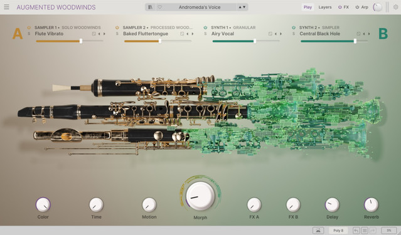Screen dimensions: 401x235
Task: Open the hamburger main menu
Action: pos(6,7)
